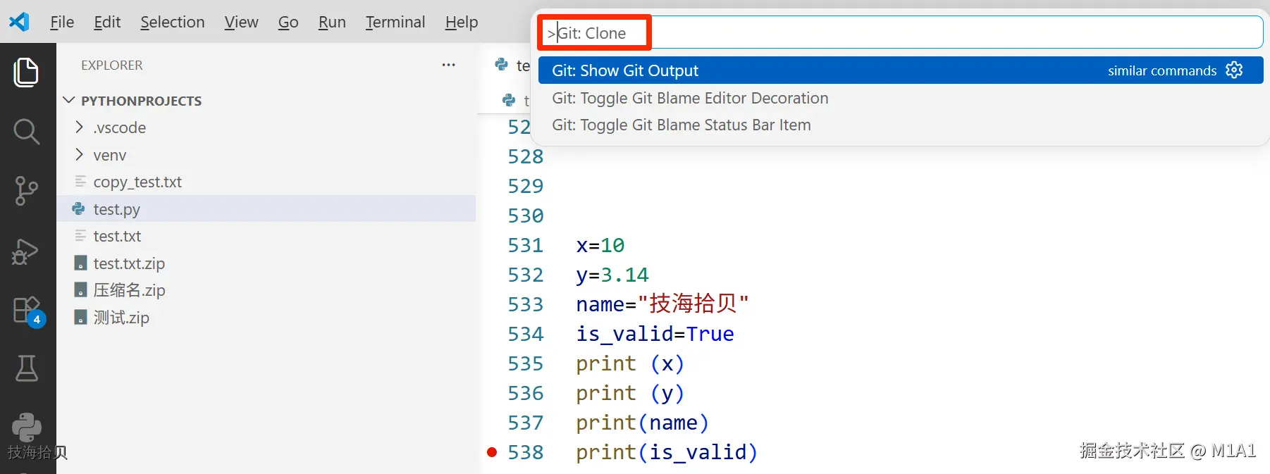Open the Python view icon

coord(27,427)
